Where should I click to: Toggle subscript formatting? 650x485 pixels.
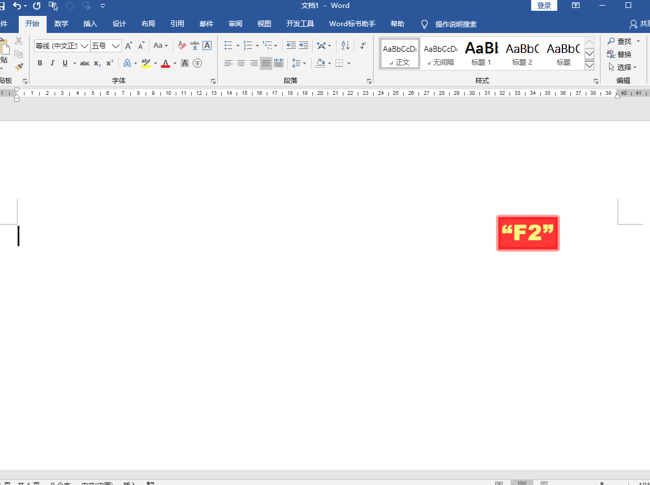(x=97, y=63)
